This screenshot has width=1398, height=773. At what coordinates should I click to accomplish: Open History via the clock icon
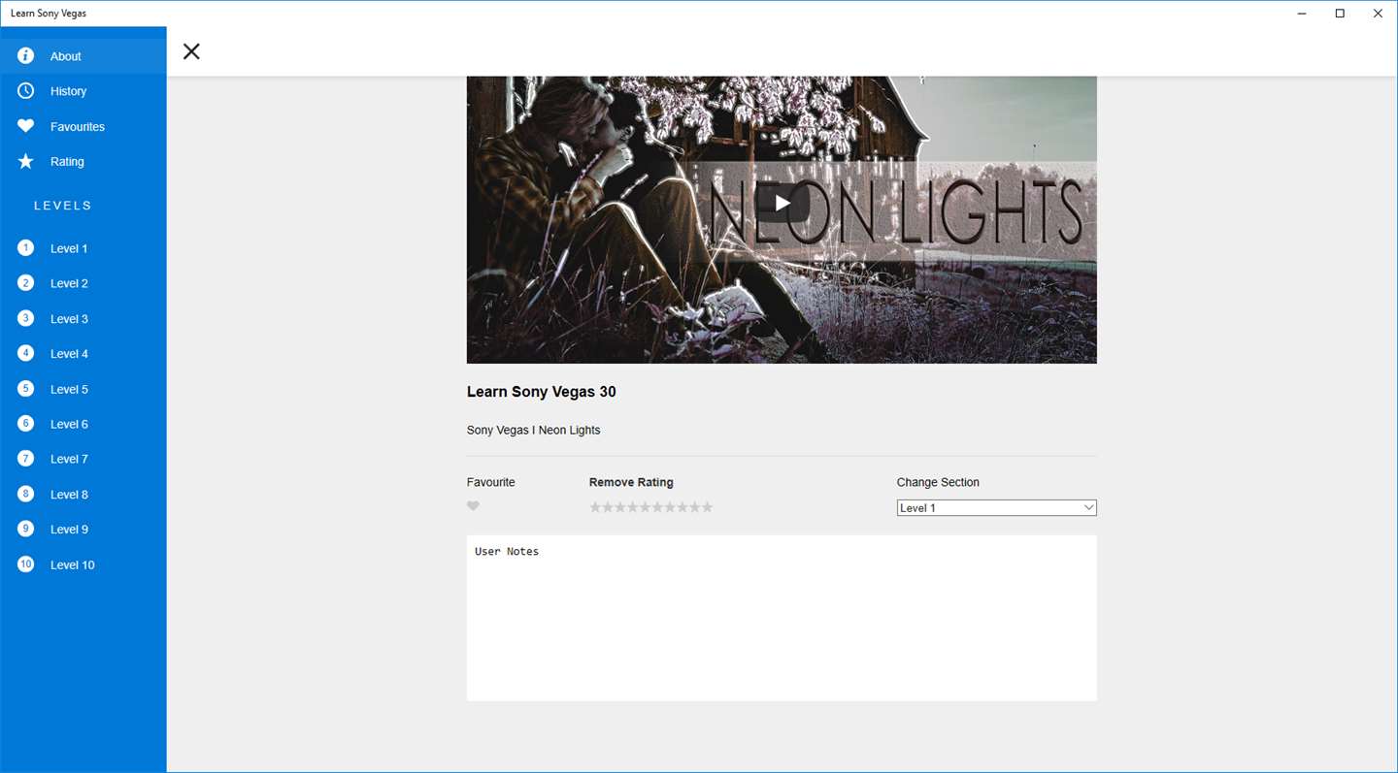26,91
